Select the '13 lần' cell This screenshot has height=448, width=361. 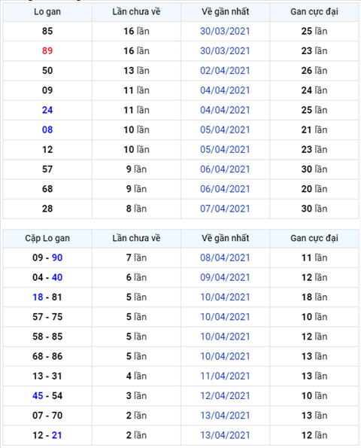click(x=136, y=71)
